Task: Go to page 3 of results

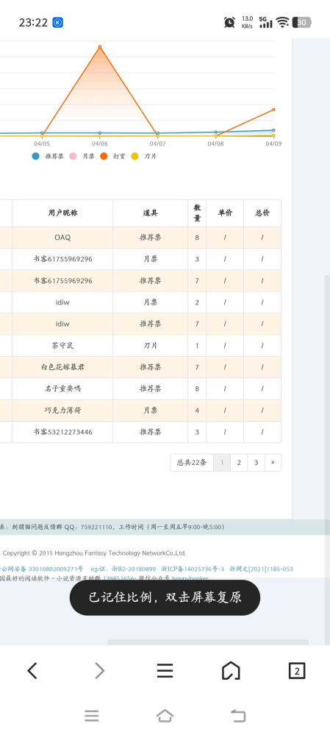Action: [x=256, y=463]
